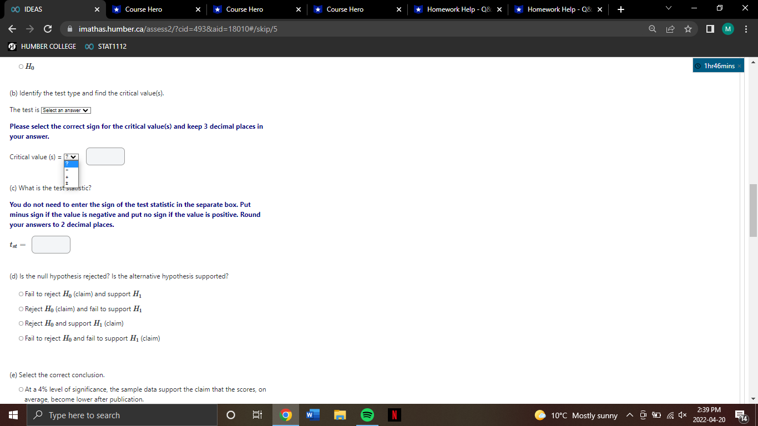Screen dimensions: 758x426
Task: Dismiss the timer with its small x
Action: [739, 66]
